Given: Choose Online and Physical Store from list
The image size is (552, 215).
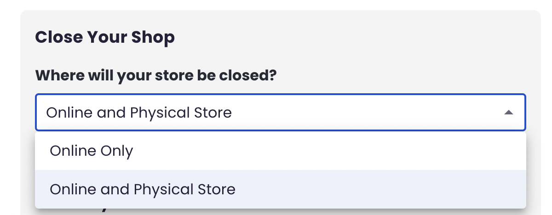Looking at the screenshot, I should tap(281, 189).
